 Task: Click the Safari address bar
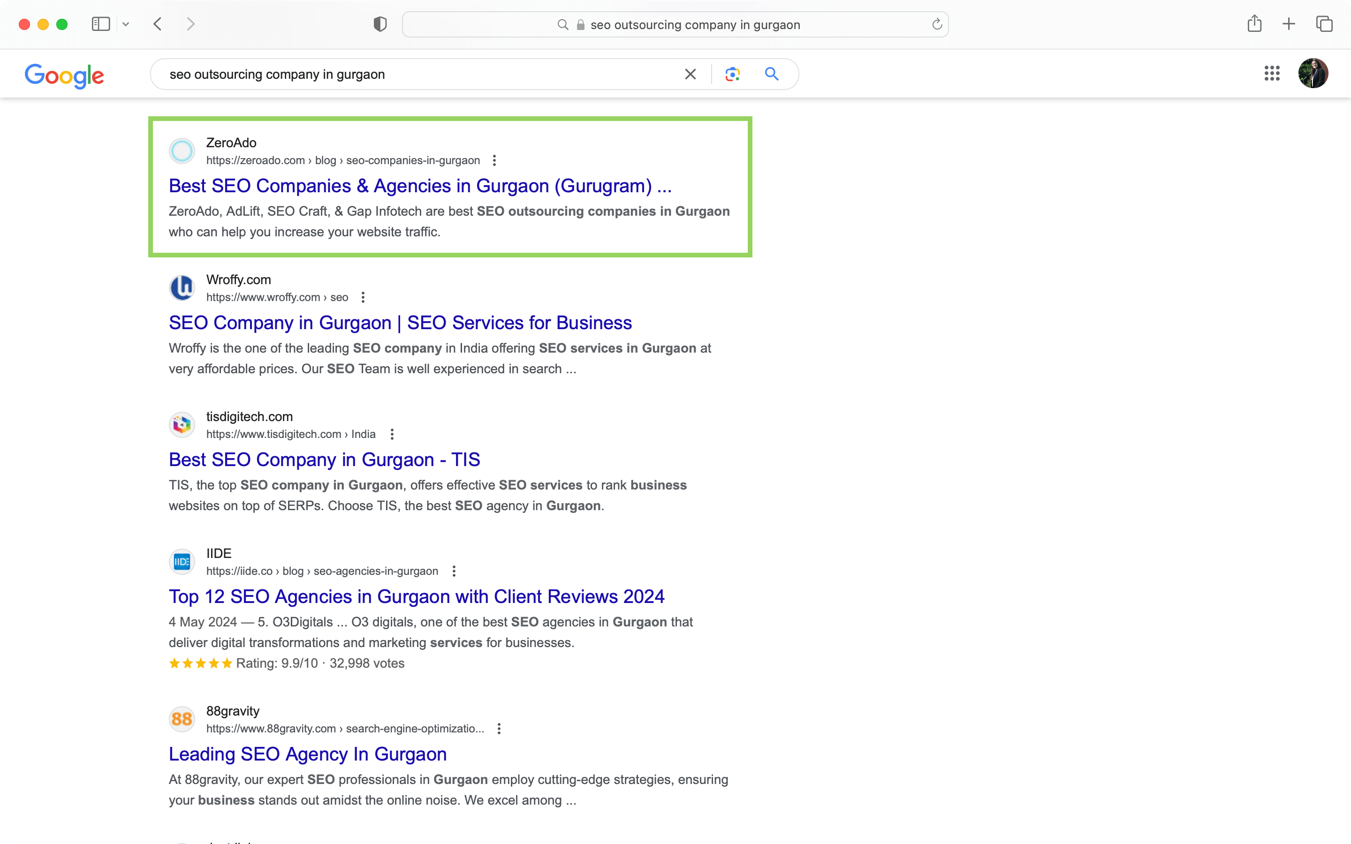coord(675,24)
